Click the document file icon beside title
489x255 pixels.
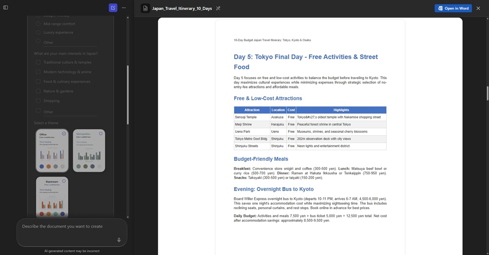click(145, 8)
